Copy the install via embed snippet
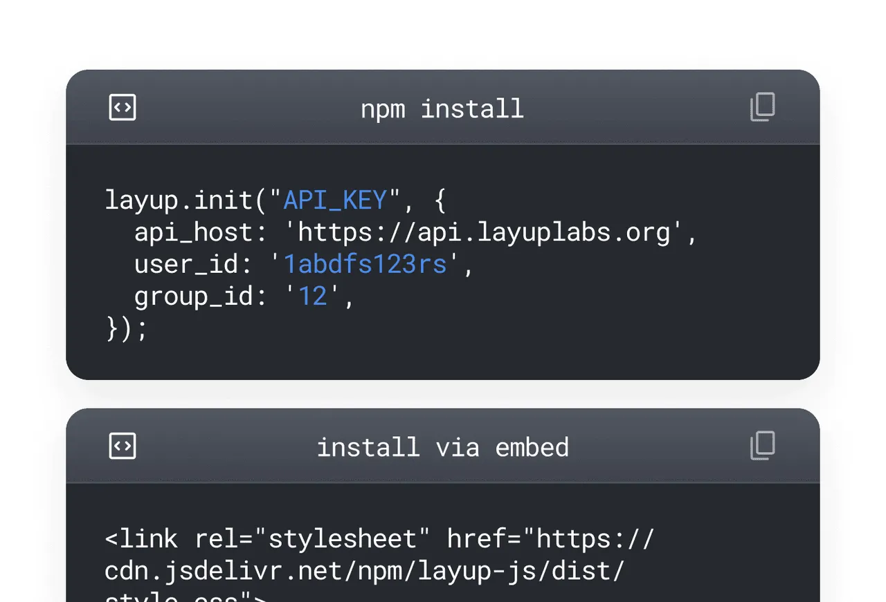The width and height of the screenshot is (886, 602). click(x=763, y=446)
